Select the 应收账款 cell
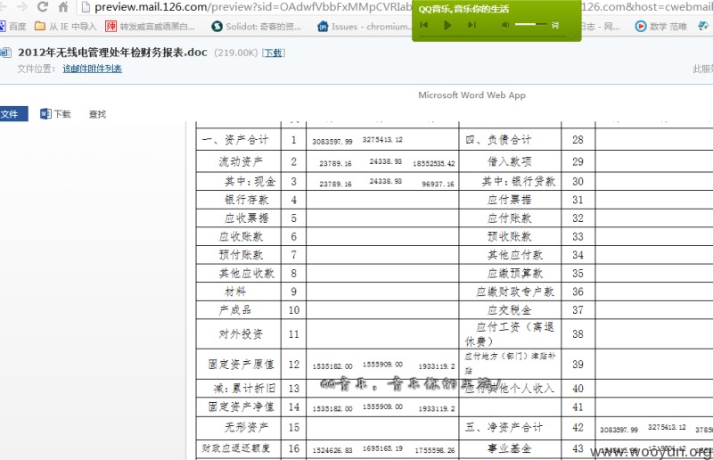The image size is (713, 460). point(239,236)
